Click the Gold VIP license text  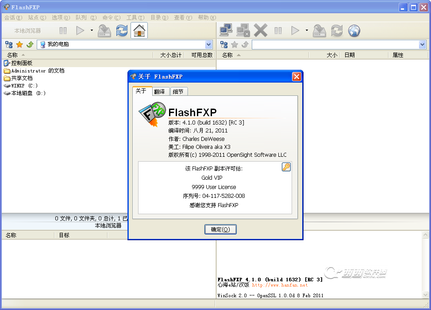[212, 178]
